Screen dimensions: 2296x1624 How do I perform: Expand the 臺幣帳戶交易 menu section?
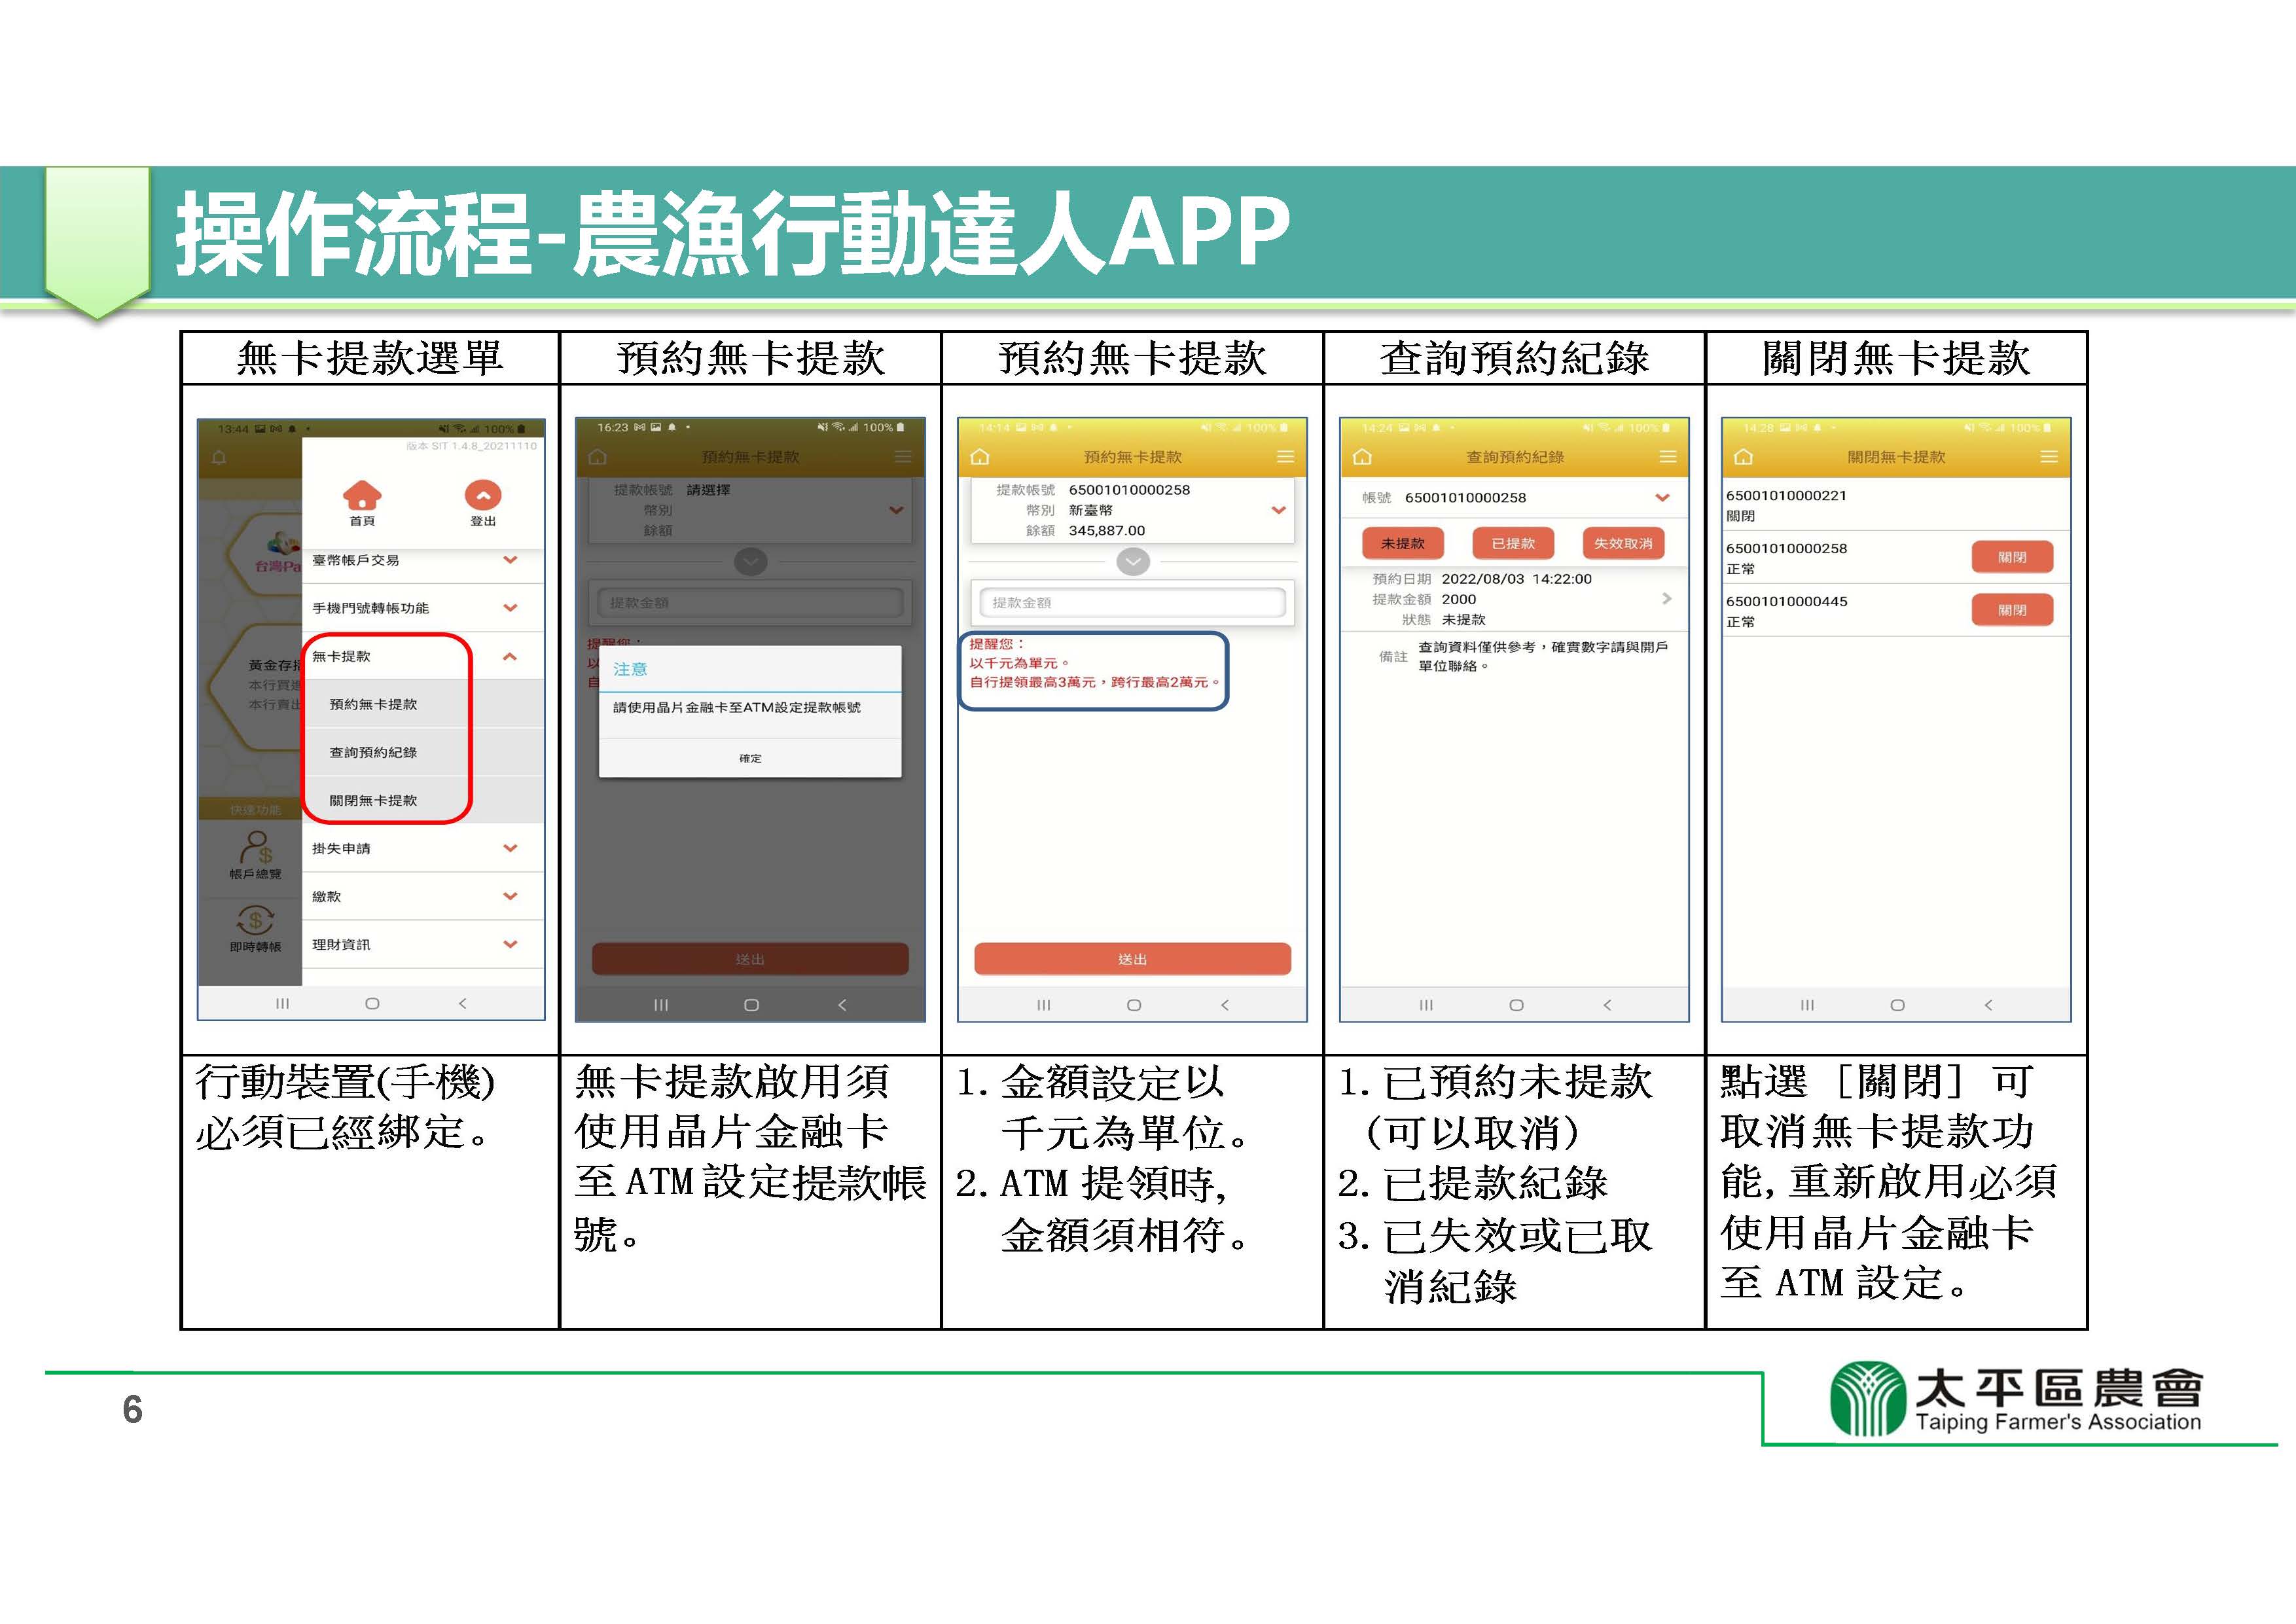pyautogui.click(x=423, y=560)
